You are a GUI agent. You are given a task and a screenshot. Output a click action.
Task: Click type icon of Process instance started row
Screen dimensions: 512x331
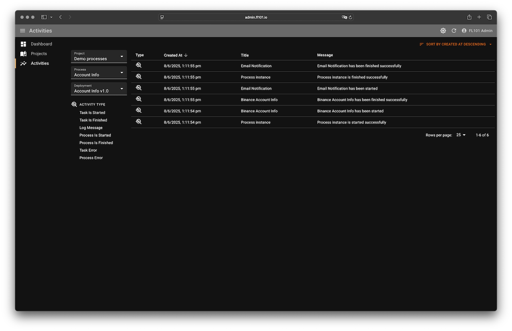pos(139,122)
